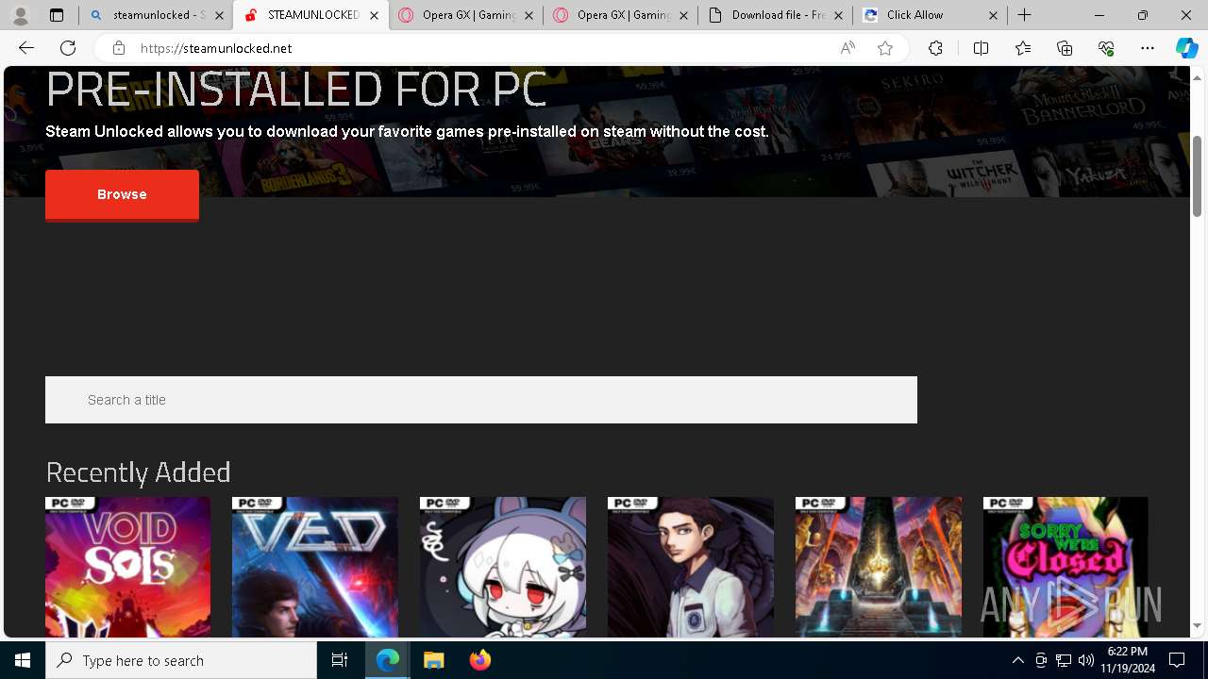This screenshot has height=679, width=1208.
Task: Click the page vertical scrollbar thumb
Action: pos(1197,176)
